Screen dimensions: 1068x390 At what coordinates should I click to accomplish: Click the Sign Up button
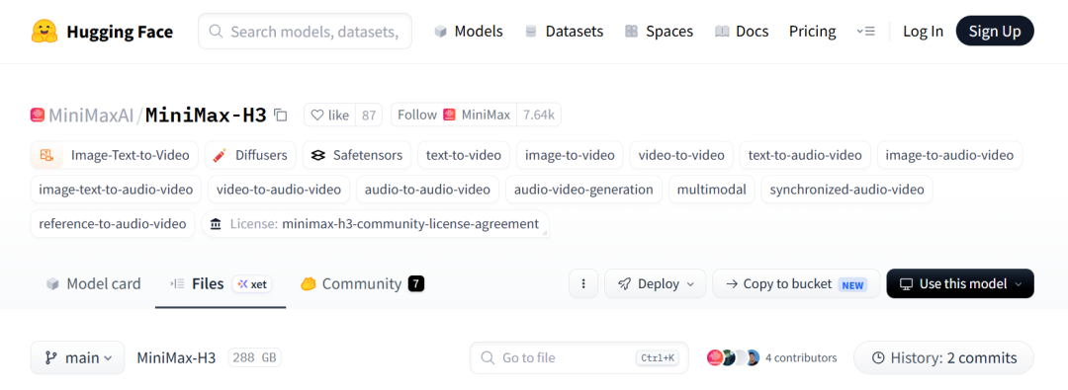tap(995, 32)
